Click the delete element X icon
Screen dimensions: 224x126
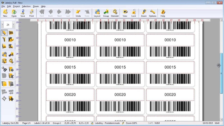point(11,76)
